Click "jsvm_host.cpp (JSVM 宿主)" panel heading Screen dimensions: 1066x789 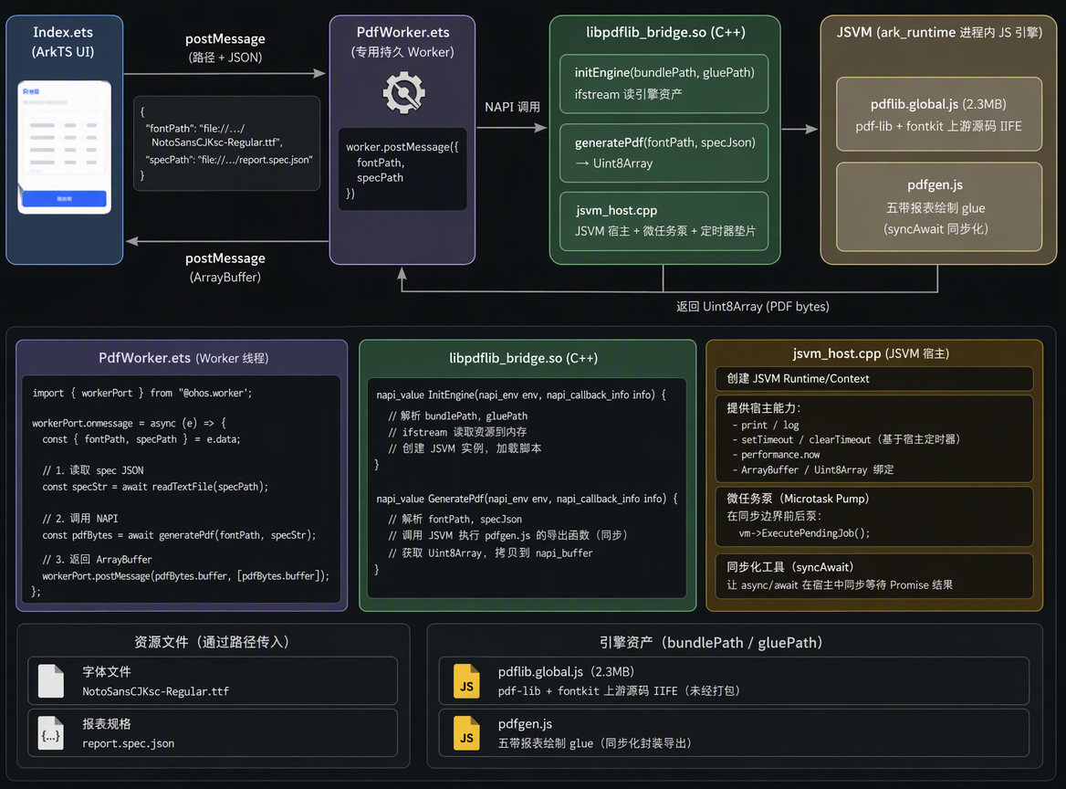(871, 353)
